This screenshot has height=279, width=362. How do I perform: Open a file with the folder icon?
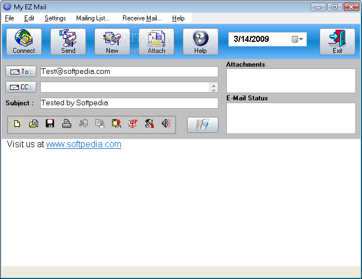34,124
